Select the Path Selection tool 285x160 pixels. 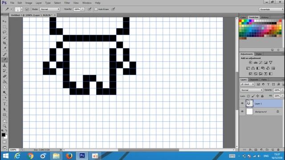[4, 109]
